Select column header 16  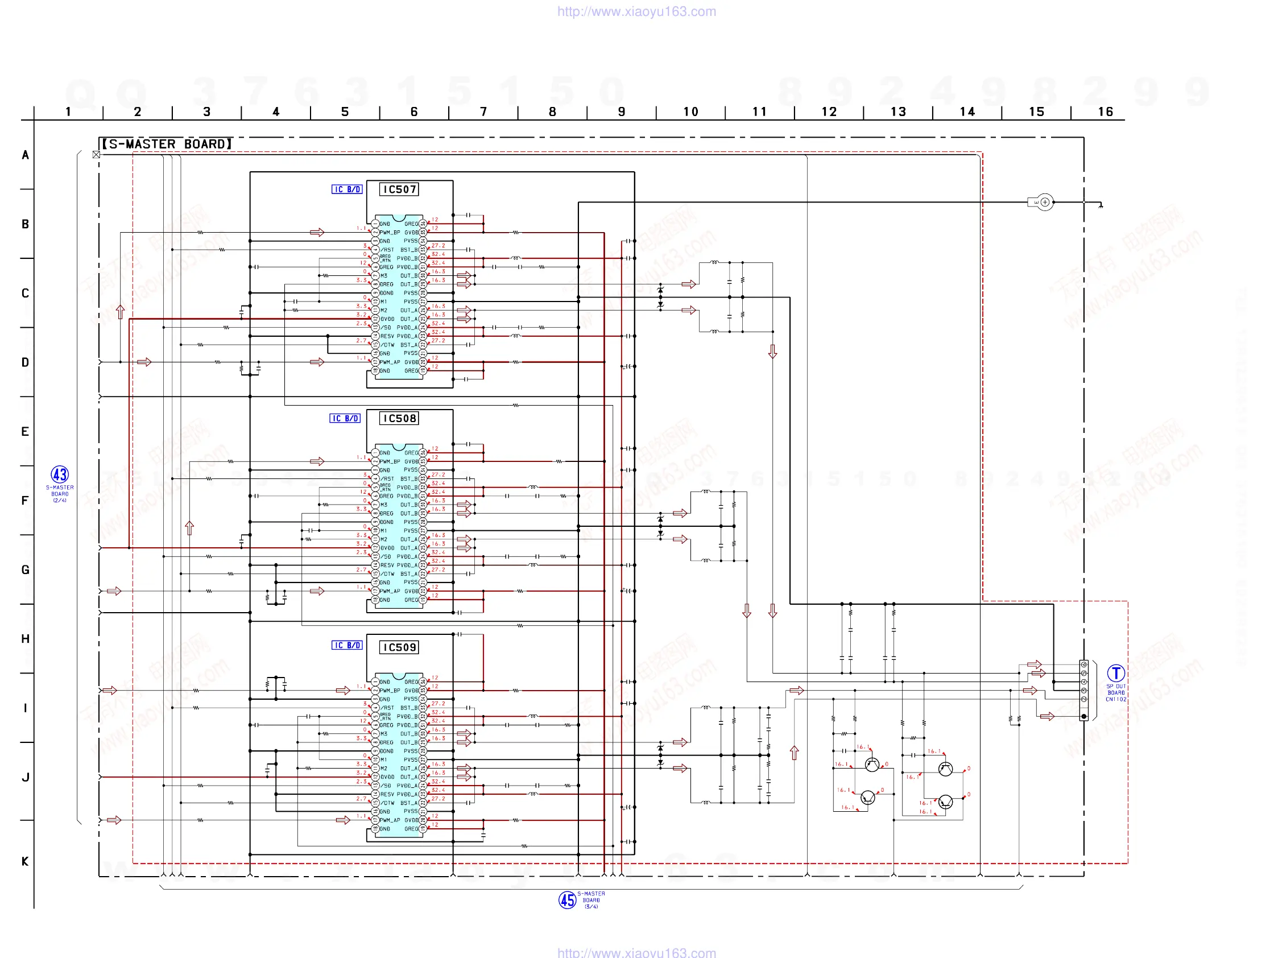[x=1105, y=112]
